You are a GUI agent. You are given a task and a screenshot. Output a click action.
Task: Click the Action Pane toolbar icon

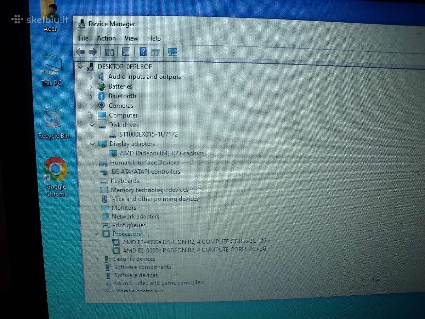tap(155, 52)
